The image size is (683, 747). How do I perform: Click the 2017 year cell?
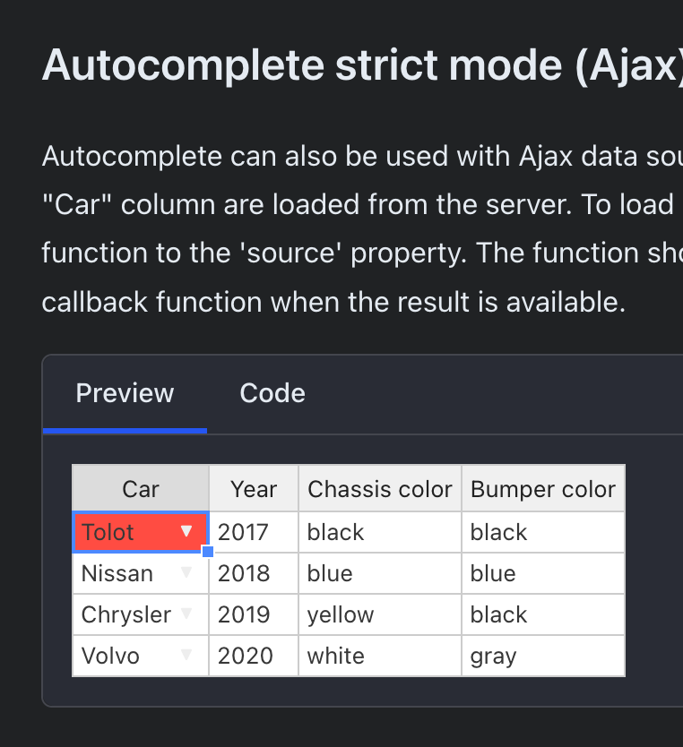tap(253, 532)
